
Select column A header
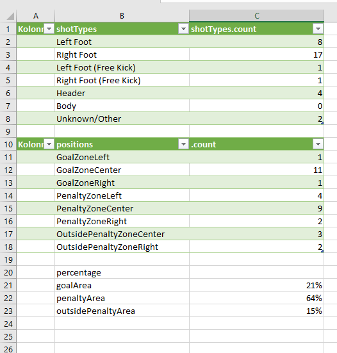[36, 16]
